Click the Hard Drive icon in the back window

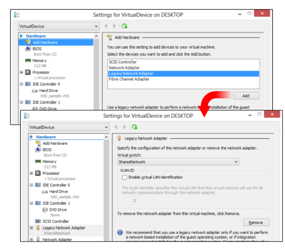pyautogui.click(x=35, y=91)
